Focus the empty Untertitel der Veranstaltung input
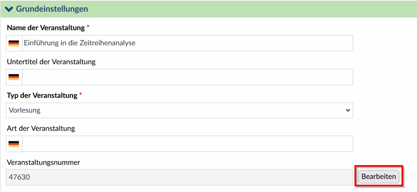Image resolution: width=417 pixels, height=192 pixels. click(188, 77)
